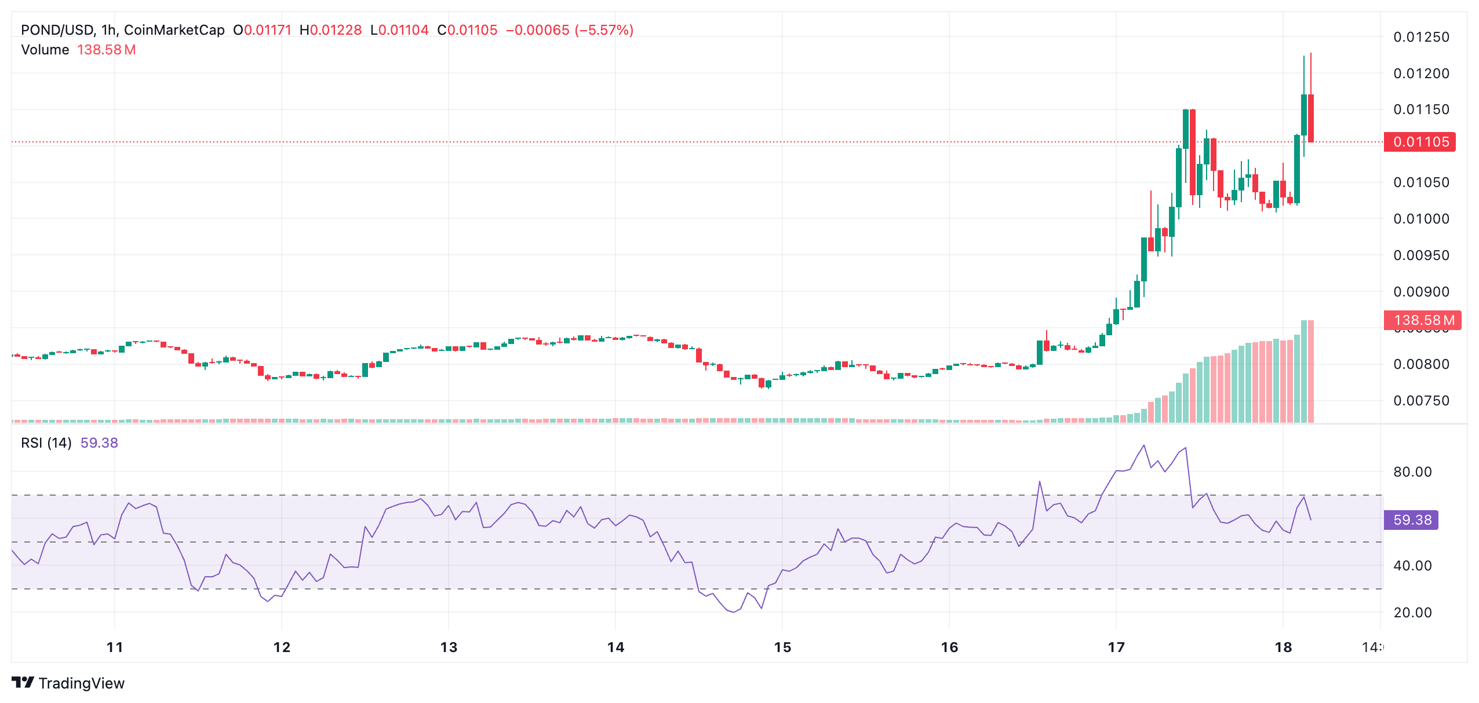The image size is (1479, 703).
Task: Select the date 17 on the time axis
Action: pyautogui.click(x=1116, y=647)
